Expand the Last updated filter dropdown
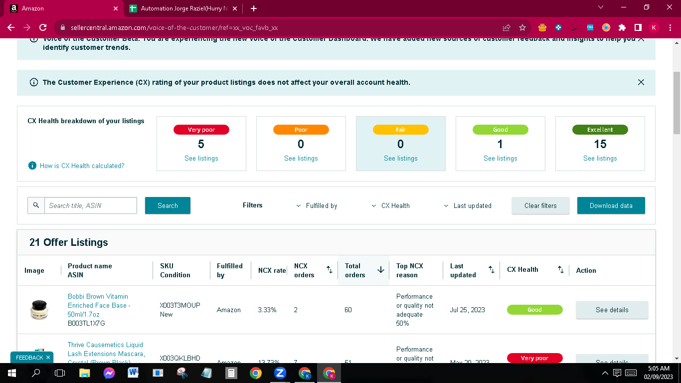 (x=468, y=205)
